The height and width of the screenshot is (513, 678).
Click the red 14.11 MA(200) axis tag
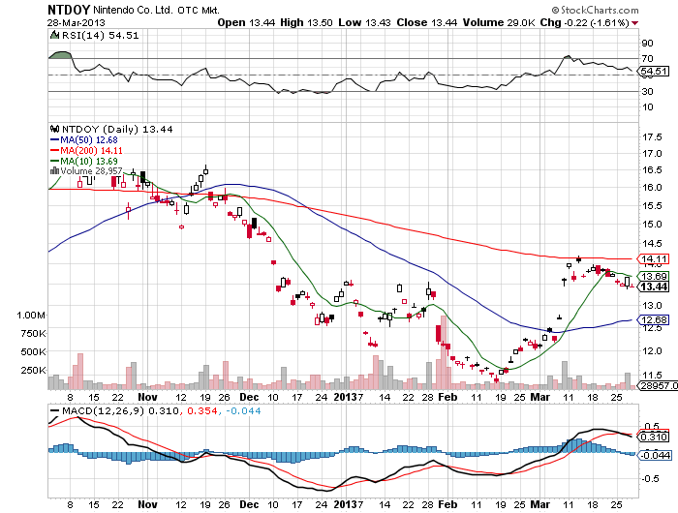click(654, 259)
